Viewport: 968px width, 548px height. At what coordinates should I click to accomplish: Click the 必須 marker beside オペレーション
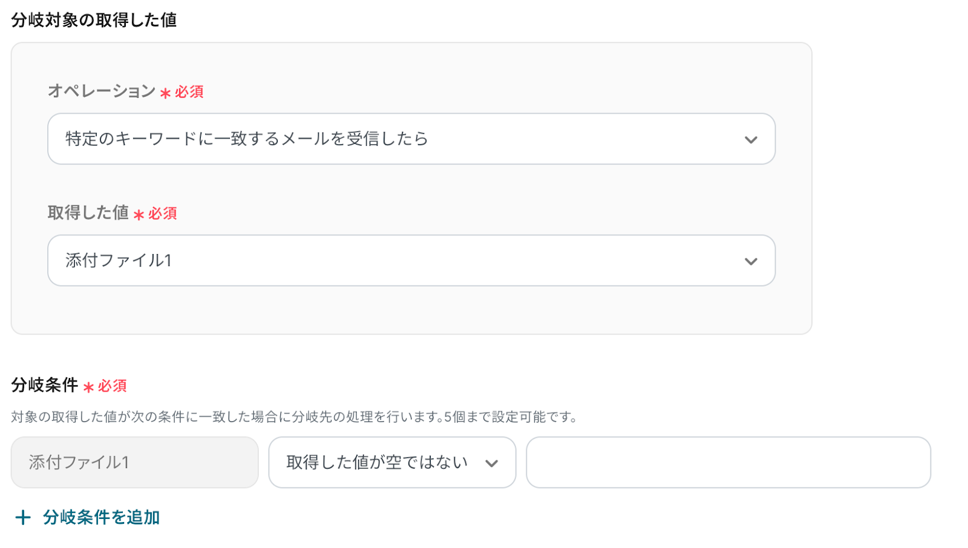click(x=189, y=92)
